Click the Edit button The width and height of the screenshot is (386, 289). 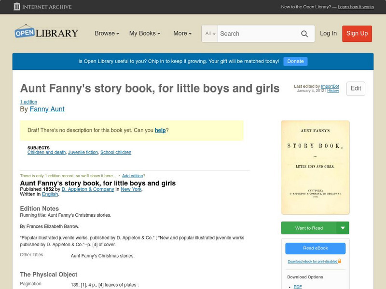pyautogui.click(x=355, y=89)
